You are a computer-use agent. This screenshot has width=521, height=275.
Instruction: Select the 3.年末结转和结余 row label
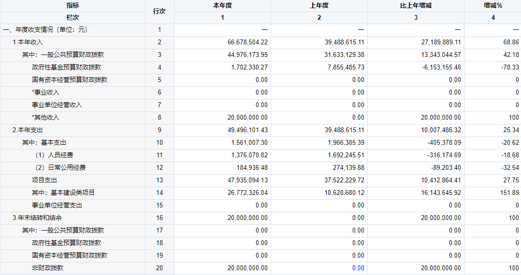37,218
